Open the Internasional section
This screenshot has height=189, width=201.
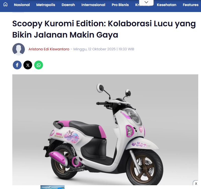(93, 5)
